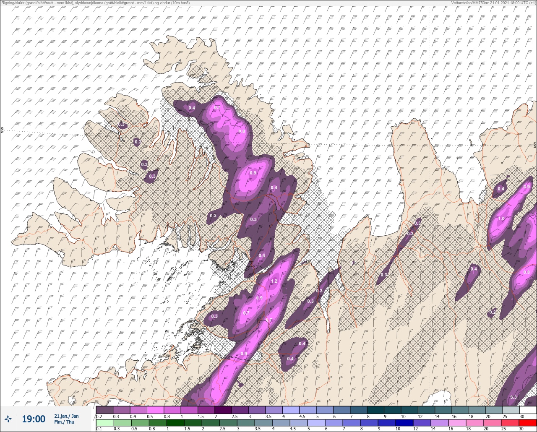Click the 'N66' latitude label at left edge
The image size is (537, 432).
click(x=2, y=130)
